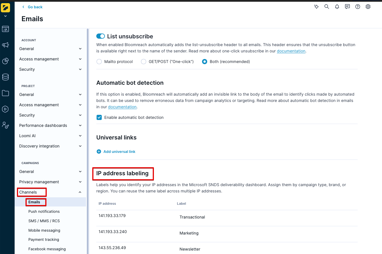Click the Emails page title
382x254 pixels.
[32, 19]
